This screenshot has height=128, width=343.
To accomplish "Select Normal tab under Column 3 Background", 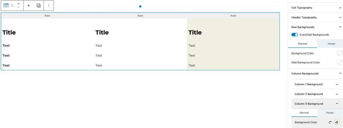I will (304, 113).
